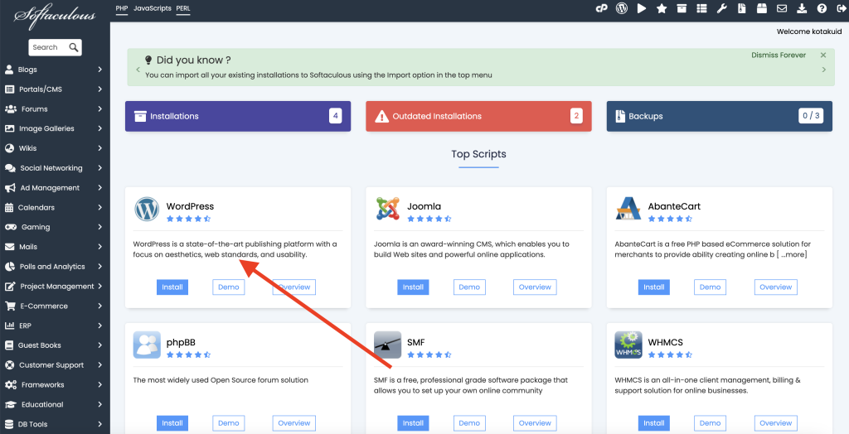Click the phpBB logo icon
This screenshot has height=434, width=849.
(x=147, y=345)
